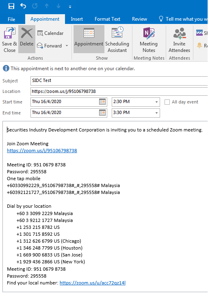Expand the Forward dropdown arrow
This screenshot has height=295, width=208.
(x=67, y=46)
